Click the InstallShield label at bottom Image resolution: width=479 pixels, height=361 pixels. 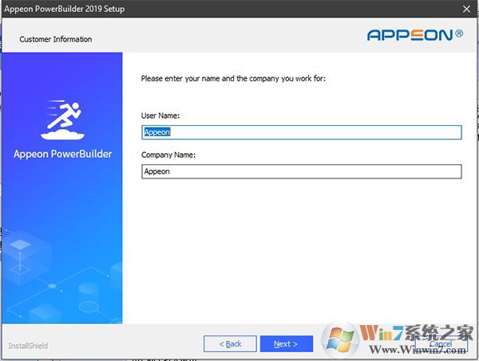click(x=28, y=346)
